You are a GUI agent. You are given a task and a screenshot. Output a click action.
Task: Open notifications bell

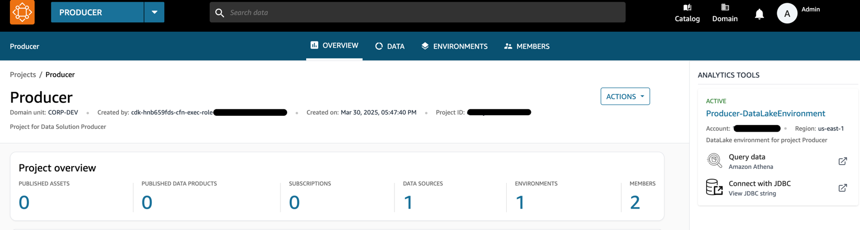(x=759, y=14)
